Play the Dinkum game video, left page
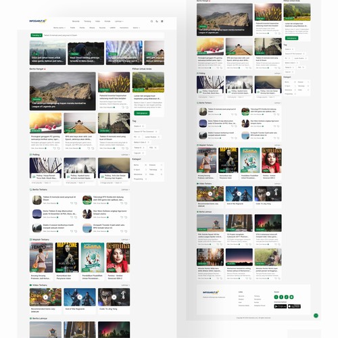Viewport: 338px width, 338px height. tap(45, 297)
